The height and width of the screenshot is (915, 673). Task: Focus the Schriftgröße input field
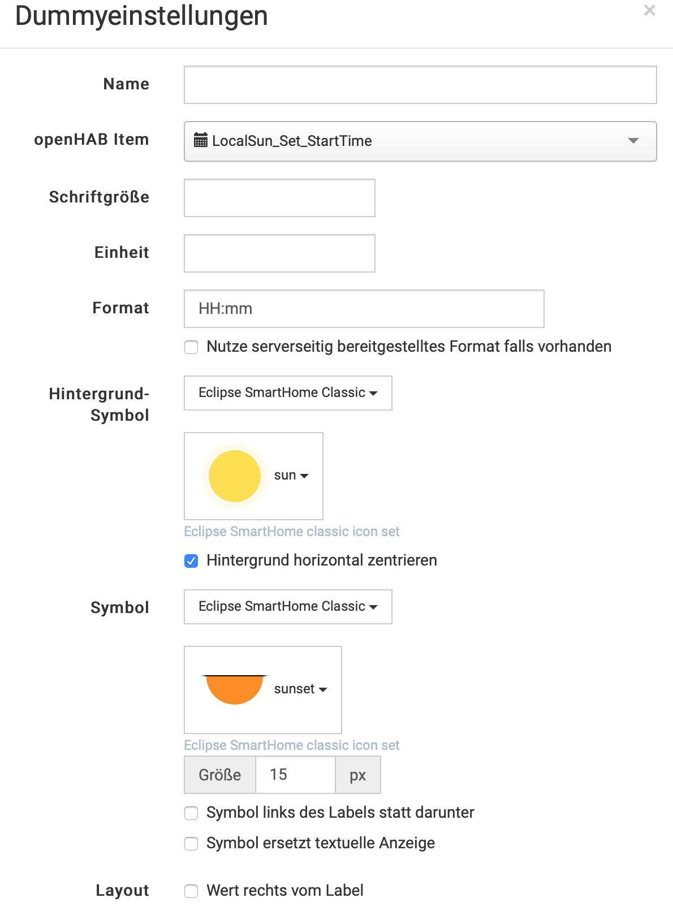(279, 198)
